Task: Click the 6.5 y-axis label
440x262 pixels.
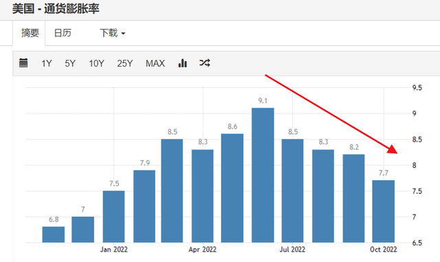Action: coord(417,243)
